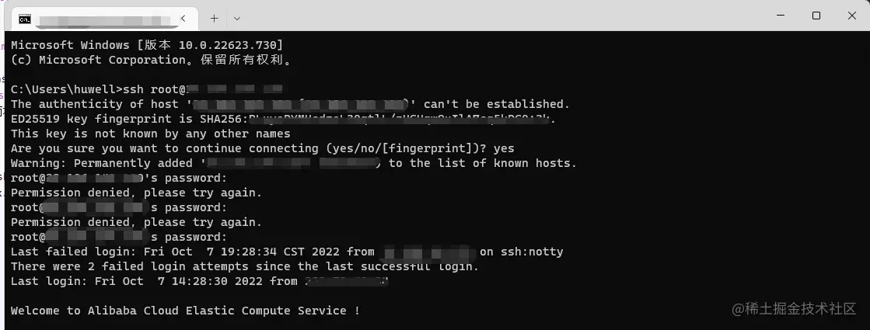Click the Microsoft Windows version line

tap(146, 45)
